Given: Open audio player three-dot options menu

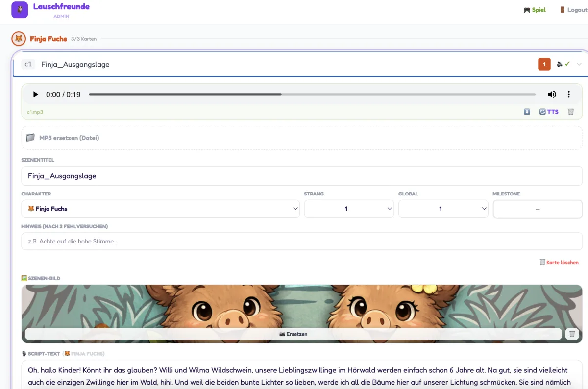Looking at the screenshot, I should [568, 95].
